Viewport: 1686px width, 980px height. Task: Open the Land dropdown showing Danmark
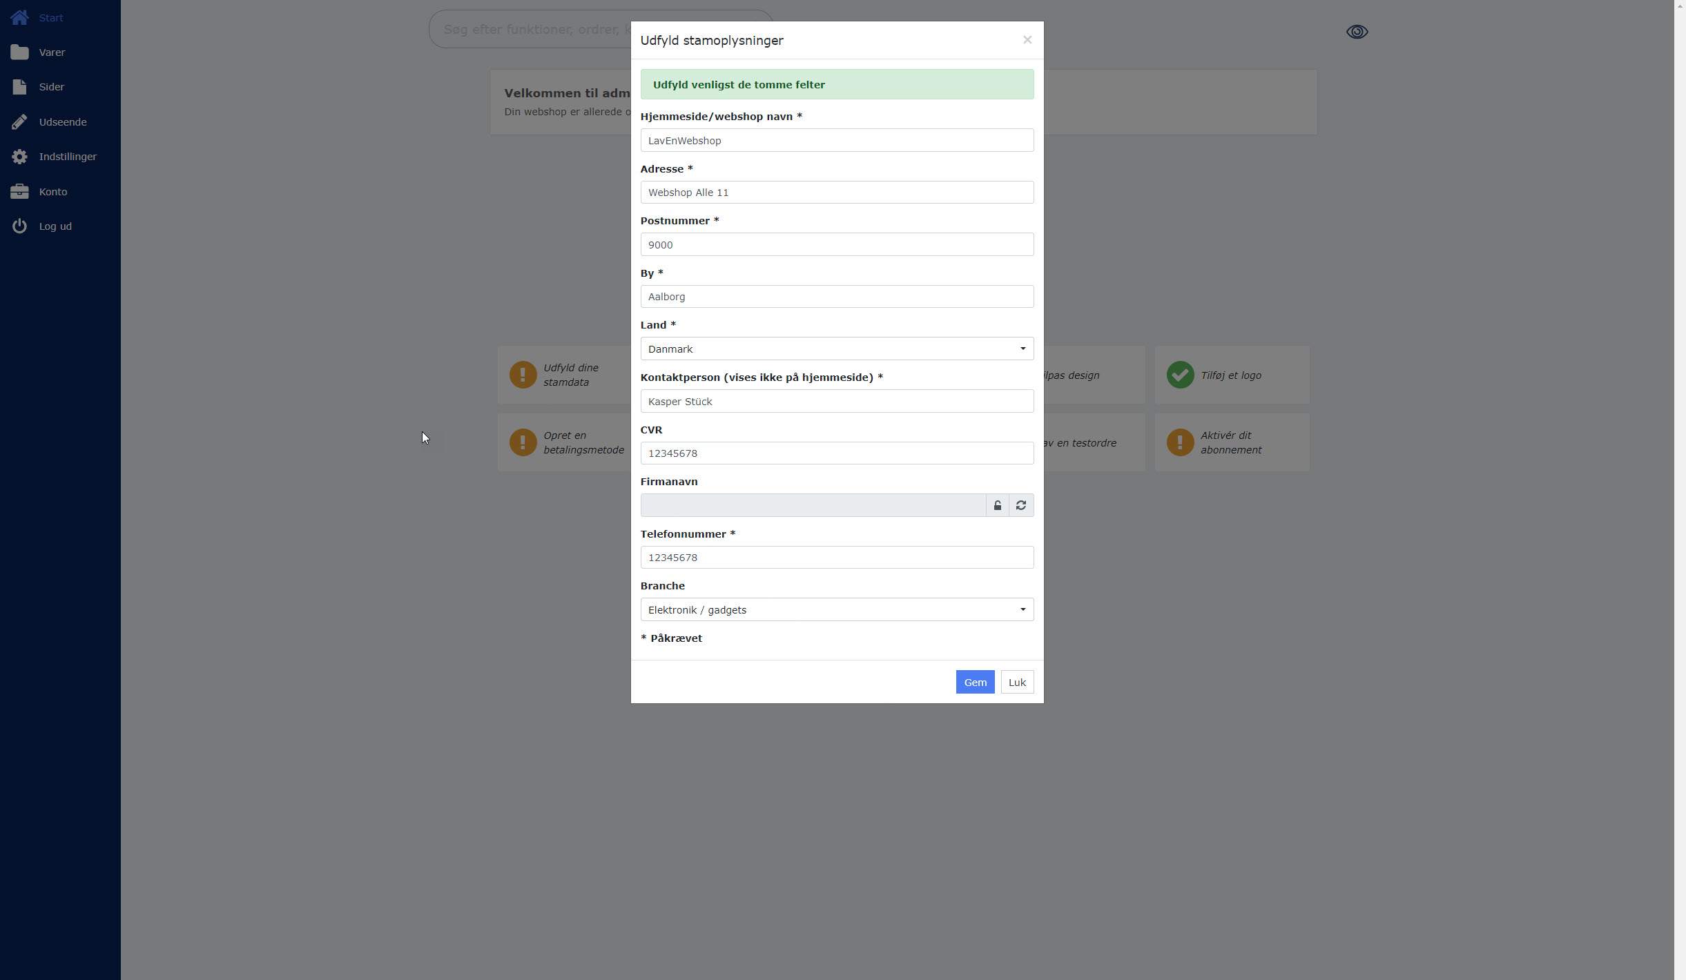[836, 349]
